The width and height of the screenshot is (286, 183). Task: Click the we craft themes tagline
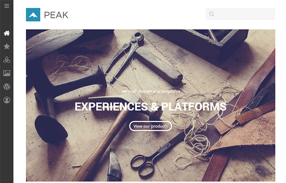[x=151, y=91]
